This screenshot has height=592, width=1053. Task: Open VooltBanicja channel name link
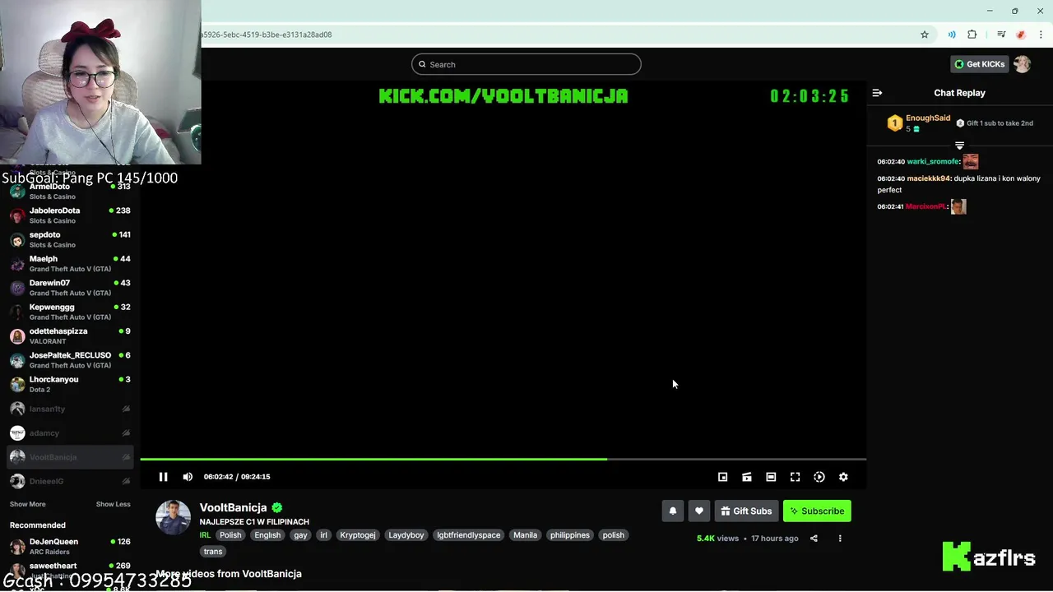233,507
